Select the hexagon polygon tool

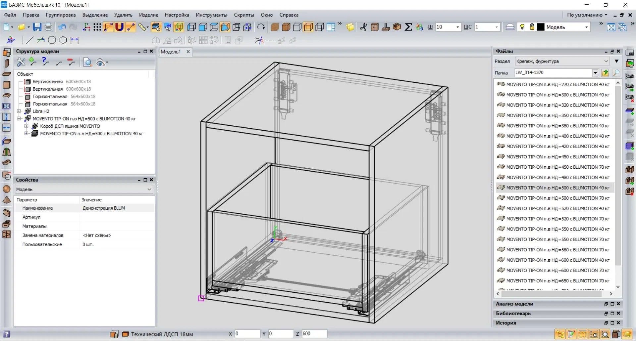pyautogui.click(x=63, y=40)
